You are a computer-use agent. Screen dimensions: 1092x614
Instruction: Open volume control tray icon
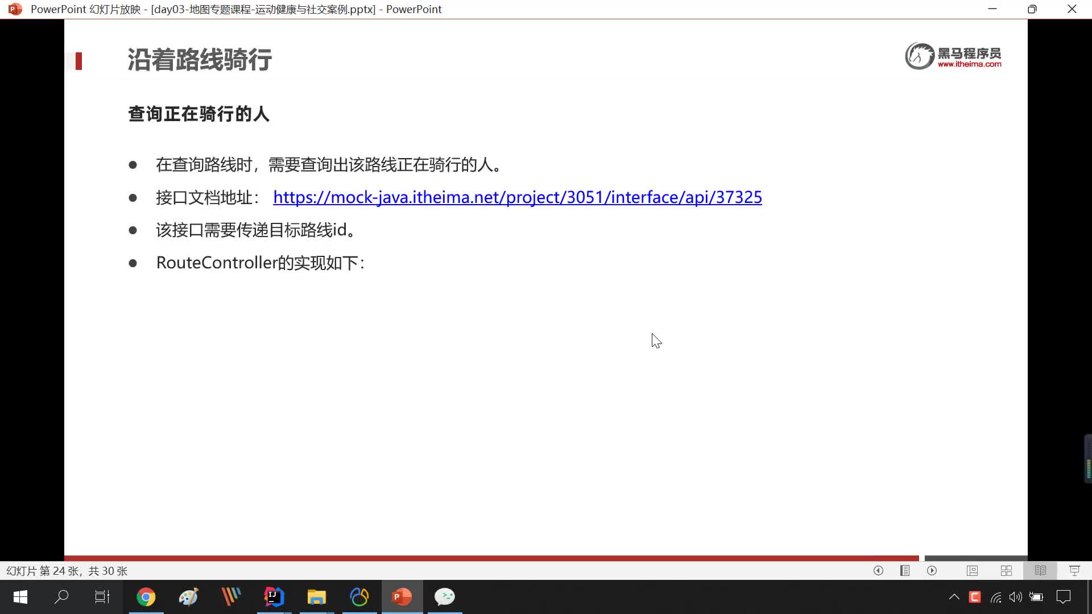[x=1016, y=597]
